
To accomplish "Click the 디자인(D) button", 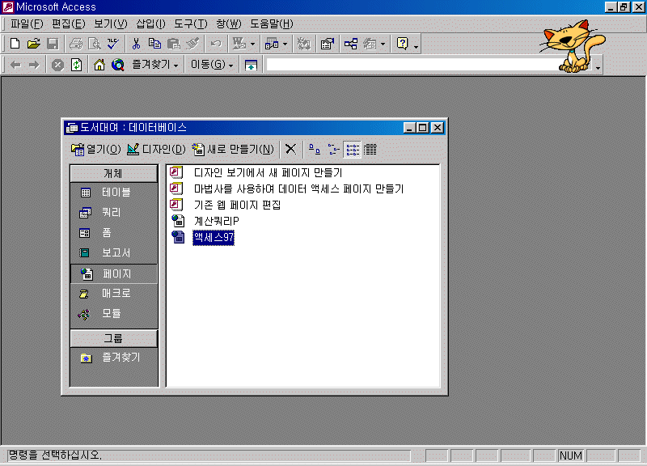I will (156, 149).
